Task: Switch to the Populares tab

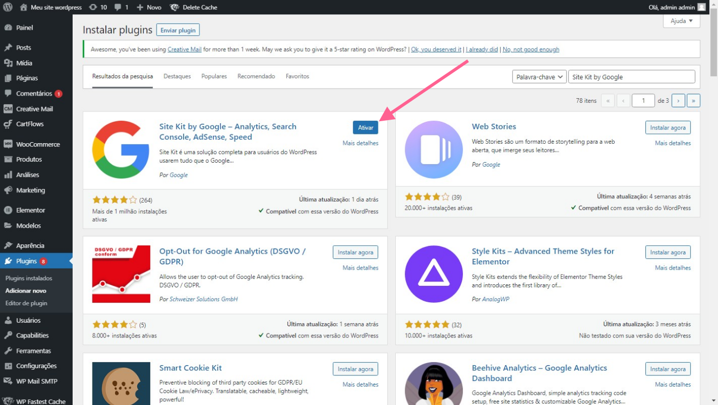Action: pos(214,76)
